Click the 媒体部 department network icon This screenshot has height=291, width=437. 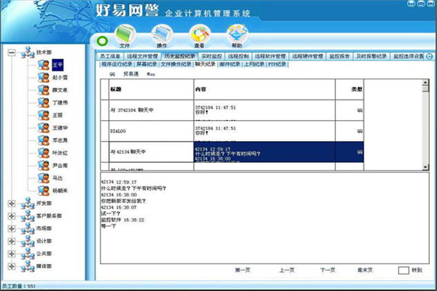click(x=28, y=266)
